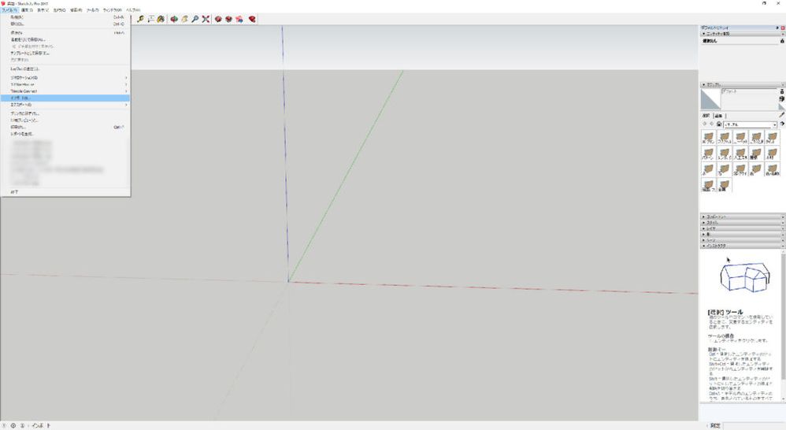Open the カメラ menu in menu bar
Image resolution: width=786 pixels, height=430 pixels.
pos(59,10)
